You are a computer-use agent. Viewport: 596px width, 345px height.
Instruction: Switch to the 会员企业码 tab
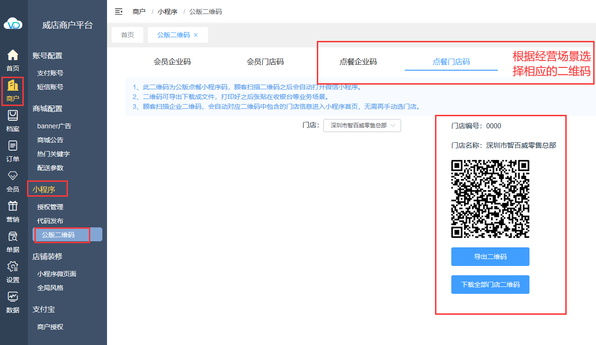tap(172, 62)
